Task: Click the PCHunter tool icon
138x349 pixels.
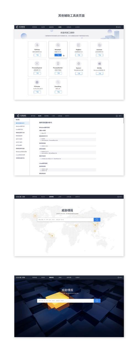Action: click(x=37, y=82)
